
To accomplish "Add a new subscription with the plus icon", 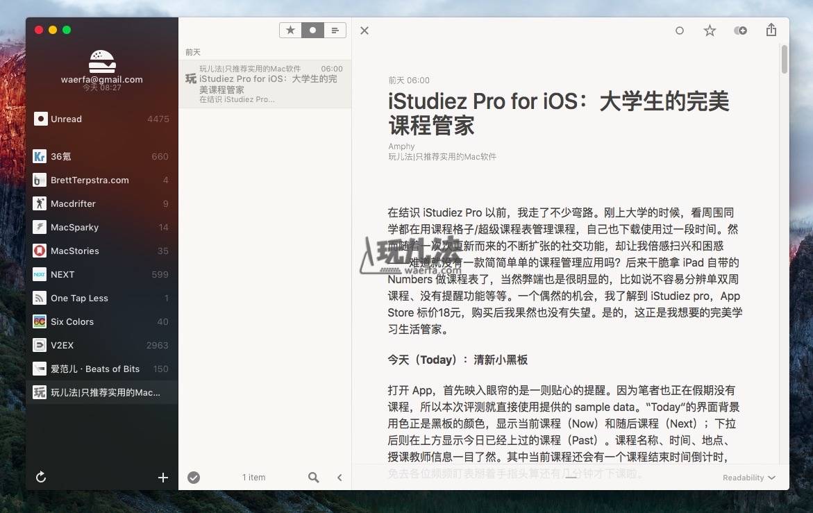I will pyautogui.click(x=162, y=477).
